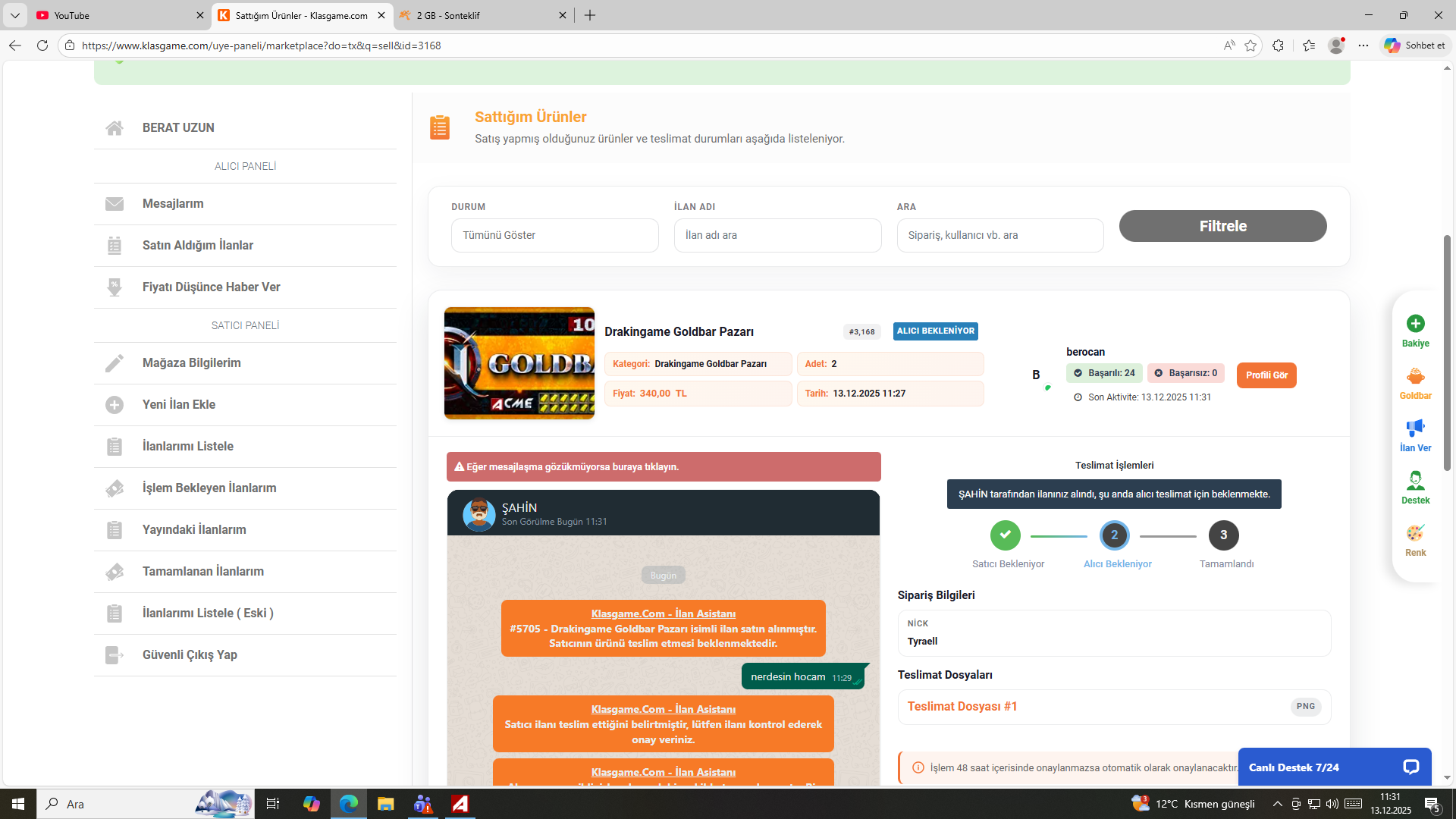
Task: Click the Başarısız: 0 badge
Action: 1186,373
